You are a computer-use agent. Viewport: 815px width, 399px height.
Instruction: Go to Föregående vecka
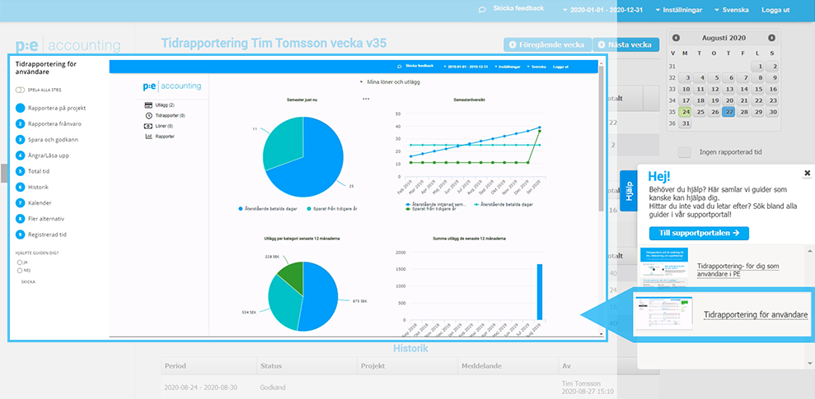[547, 44]
